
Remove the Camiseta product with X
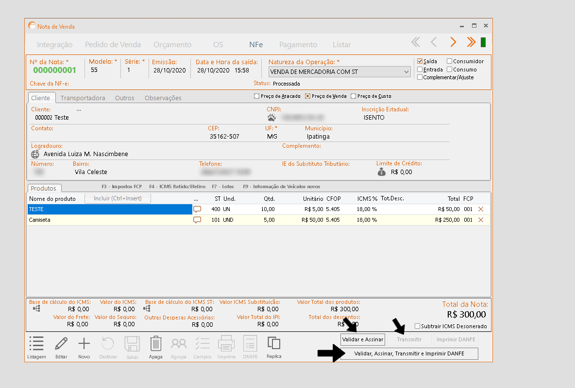pos(481,220)
